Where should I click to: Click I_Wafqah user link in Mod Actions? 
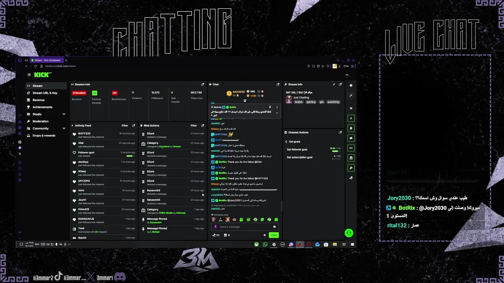click(155, 232)
